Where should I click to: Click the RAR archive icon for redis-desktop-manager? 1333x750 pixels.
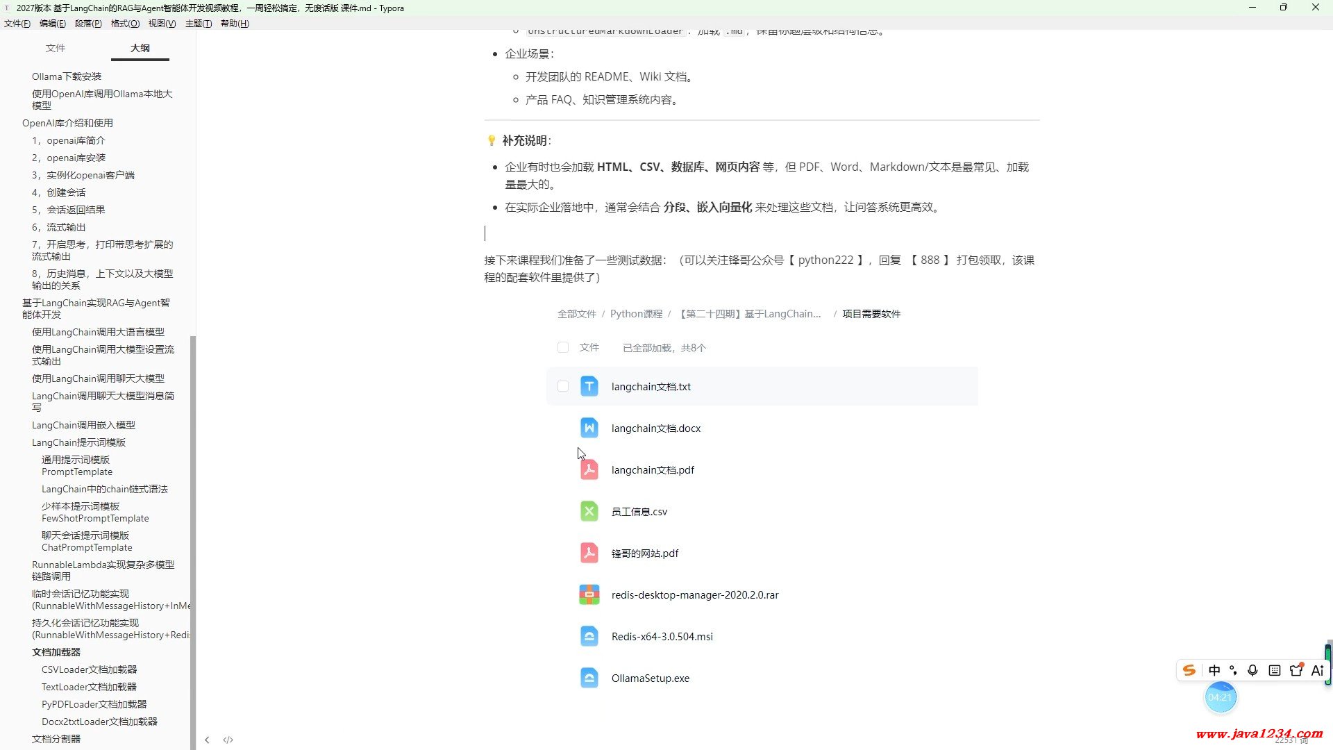(x=589, y=595)
